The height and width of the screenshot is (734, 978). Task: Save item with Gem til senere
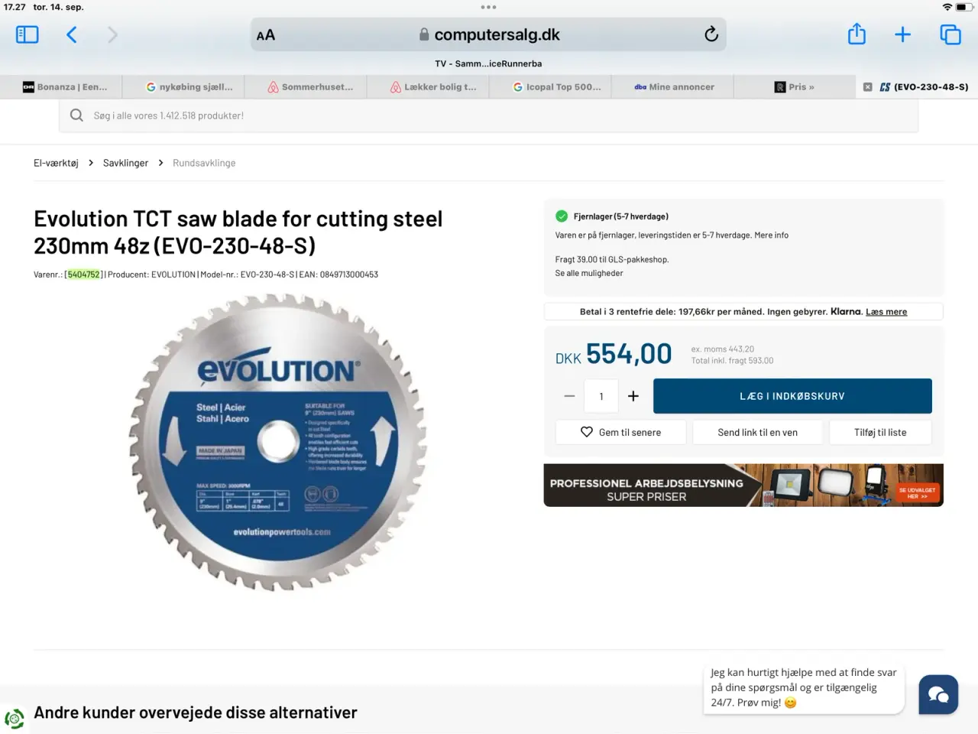pyautogui.click(x=620, y=432)
